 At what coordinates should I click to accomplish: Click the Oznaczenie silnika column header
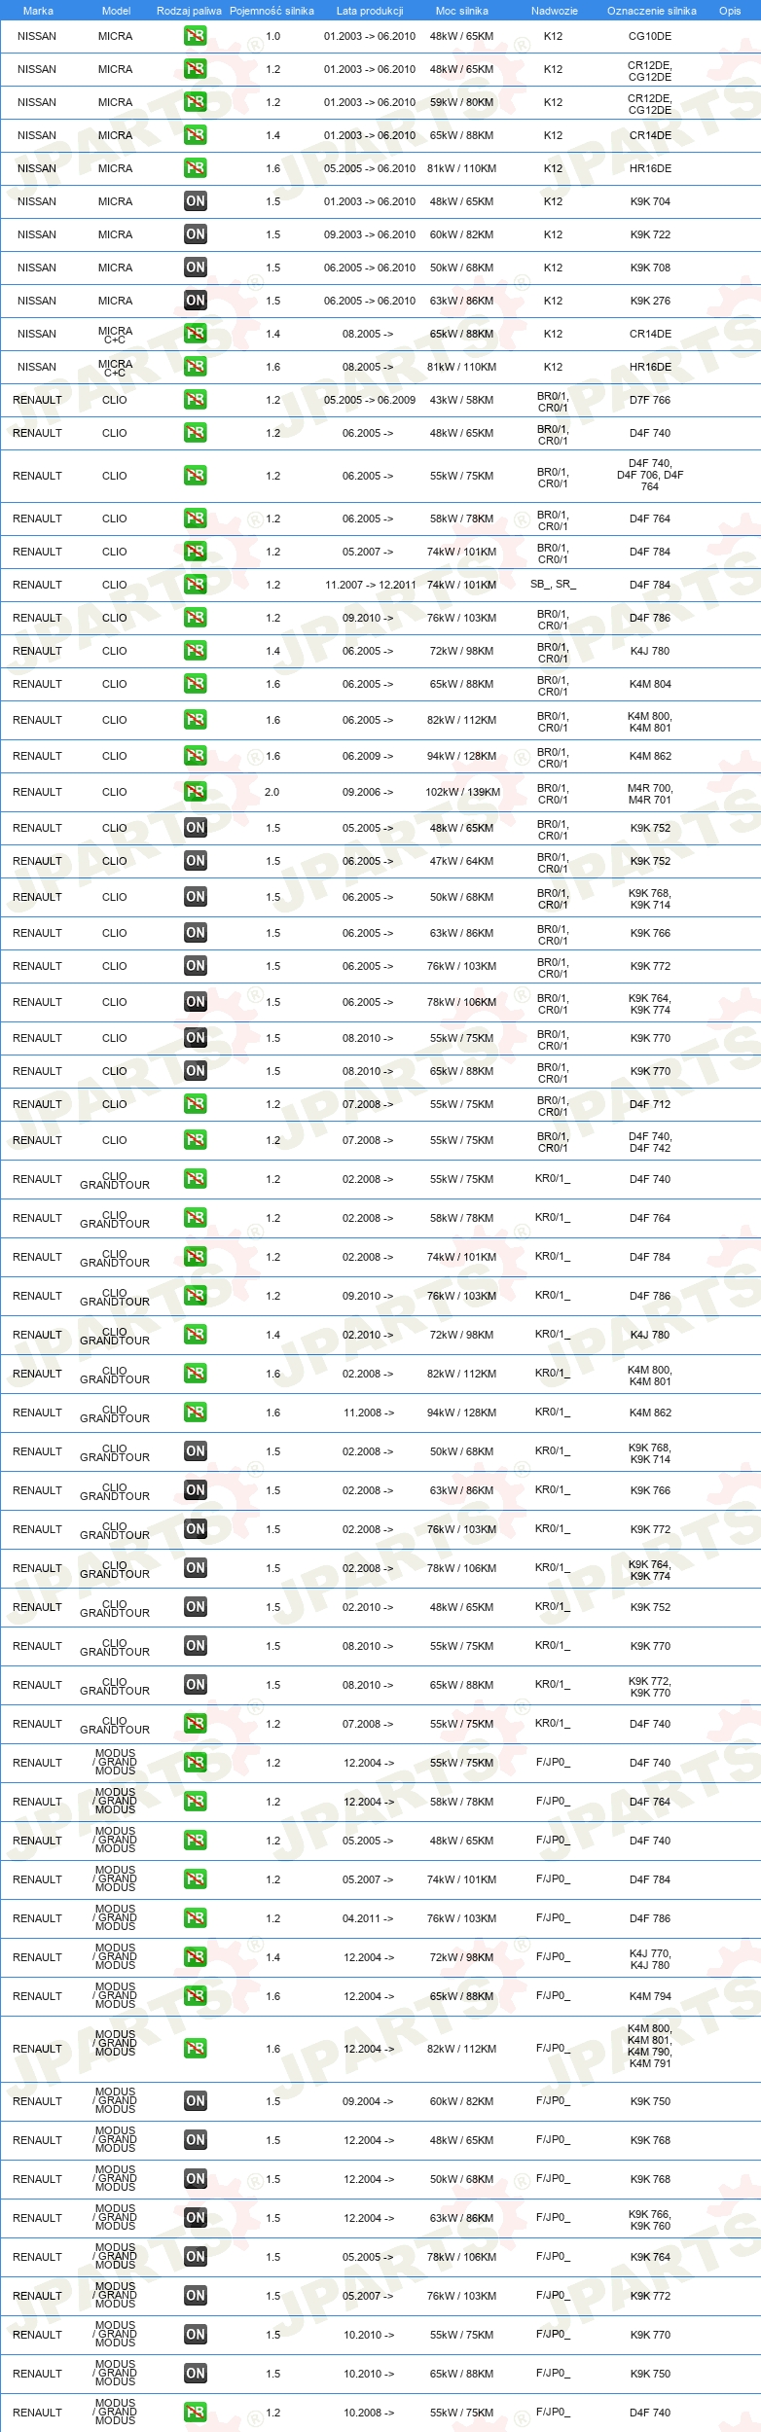[x=652, y=11]
